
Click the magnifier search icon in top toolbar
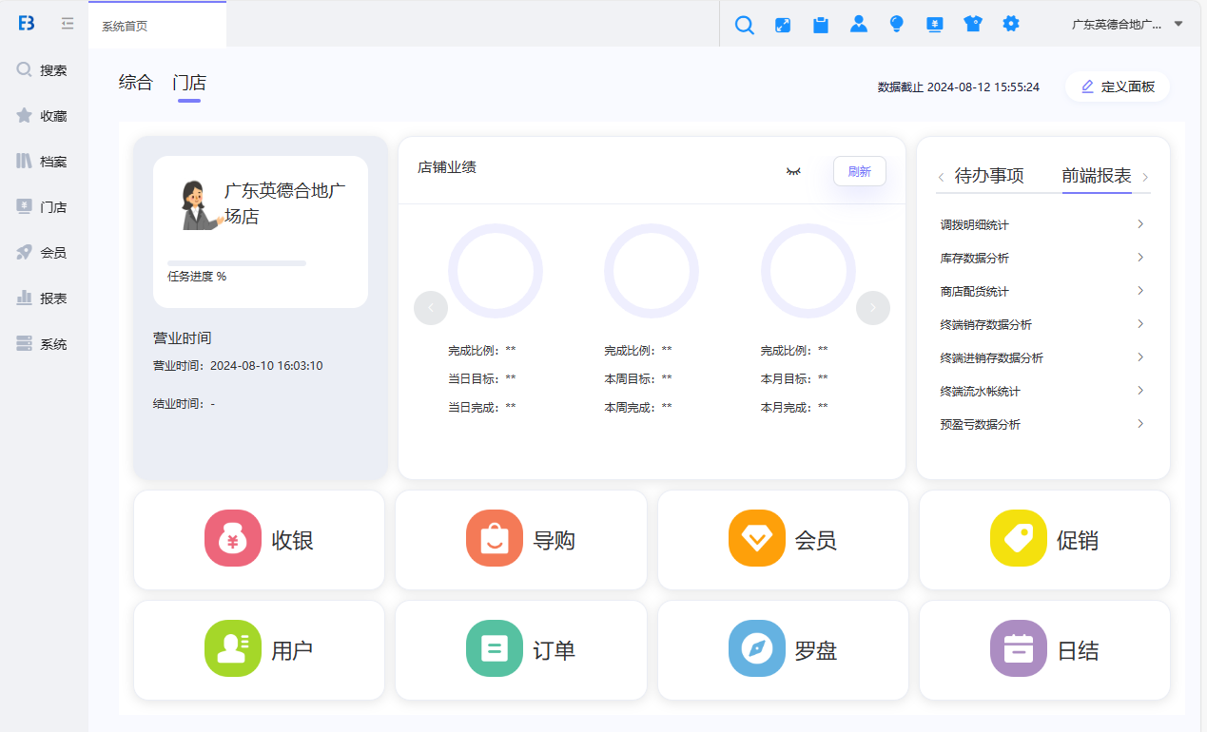745,26
